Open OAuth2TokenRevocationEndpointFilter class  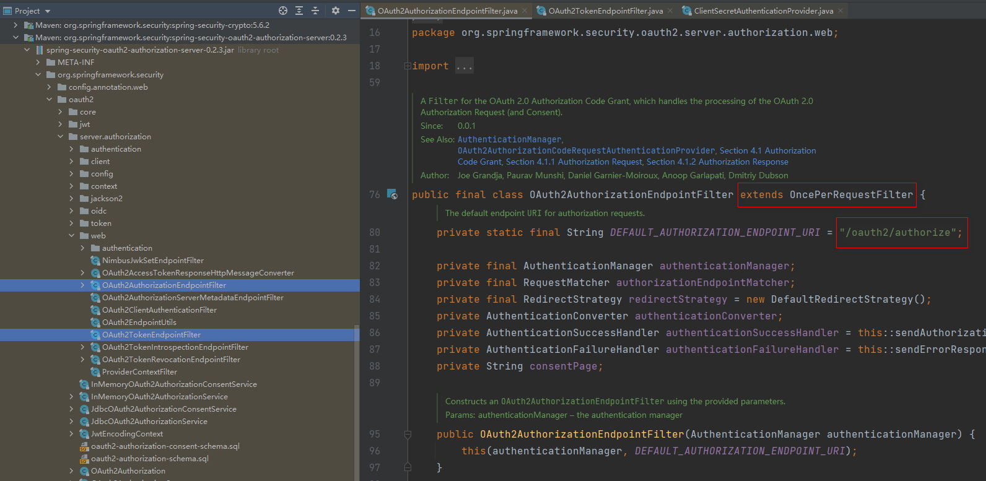pos(171,360)
